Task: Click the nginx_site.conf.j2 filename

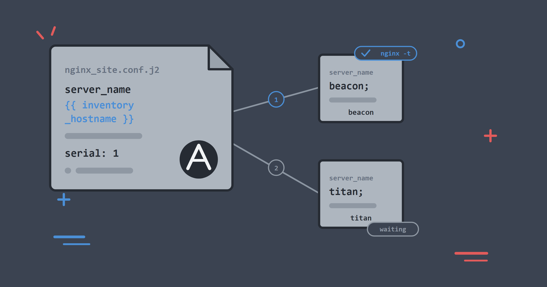Action: 112,70
